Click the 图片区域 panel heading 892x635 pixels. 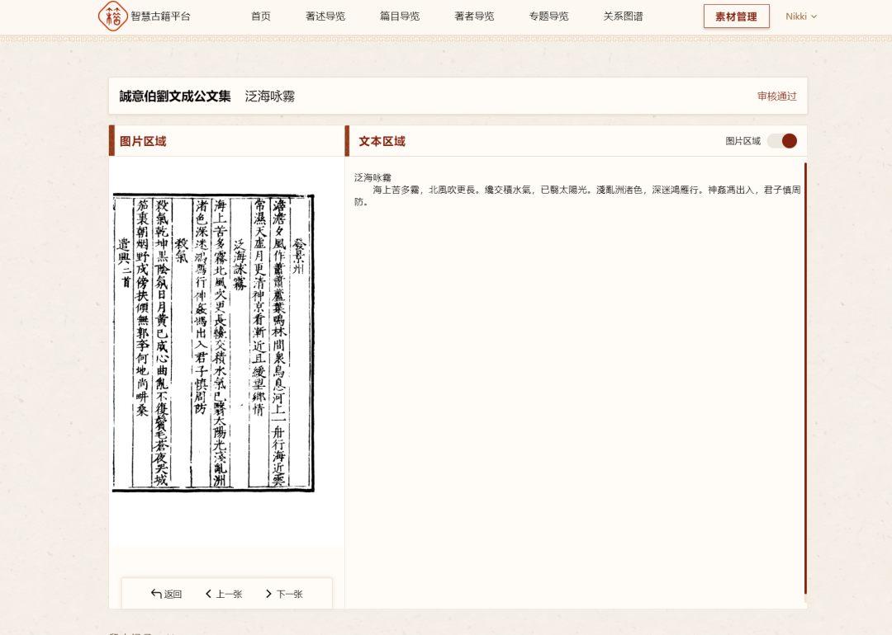tap(144, 141)
